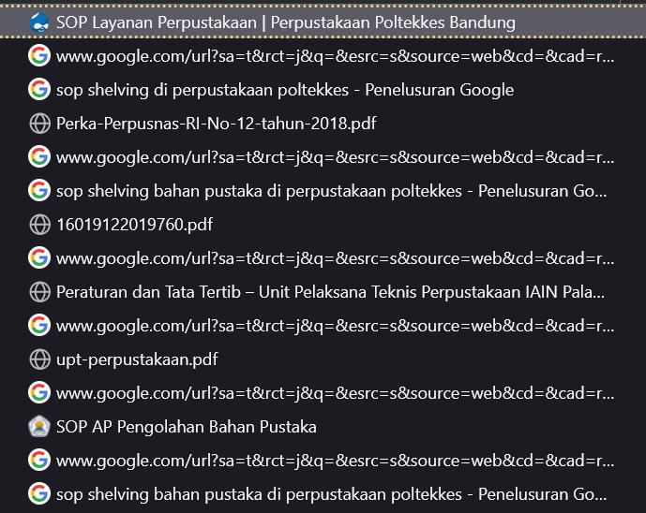646x513 pixels.
Task: Click Google icon beside 'sop shelving di perpustakaan poltekkes'
Action: pos(39,89)
